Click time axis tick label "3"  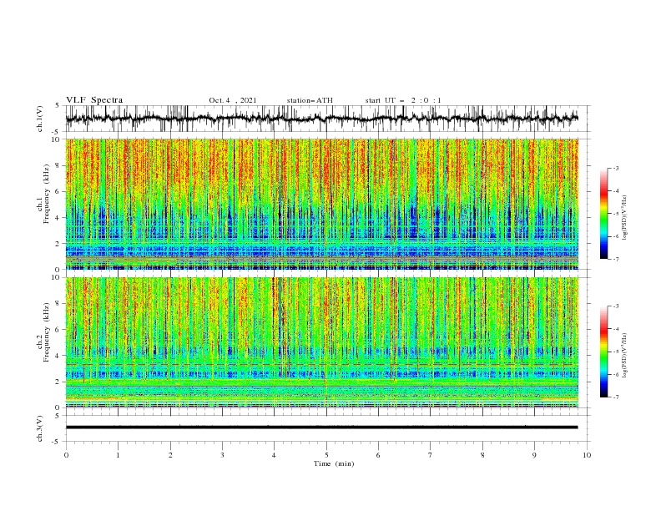pyautogui.click(x=222, y=455)
